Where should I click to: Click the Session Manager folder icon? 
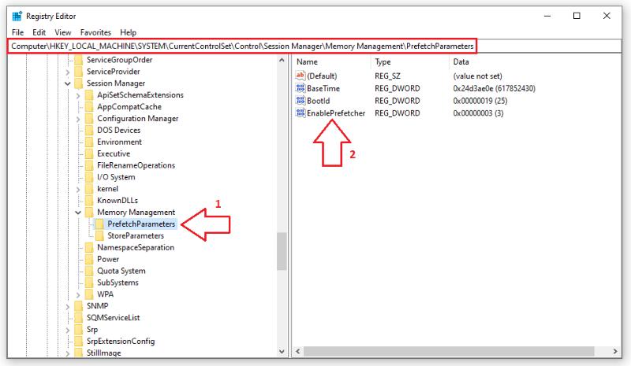point(79,83)
